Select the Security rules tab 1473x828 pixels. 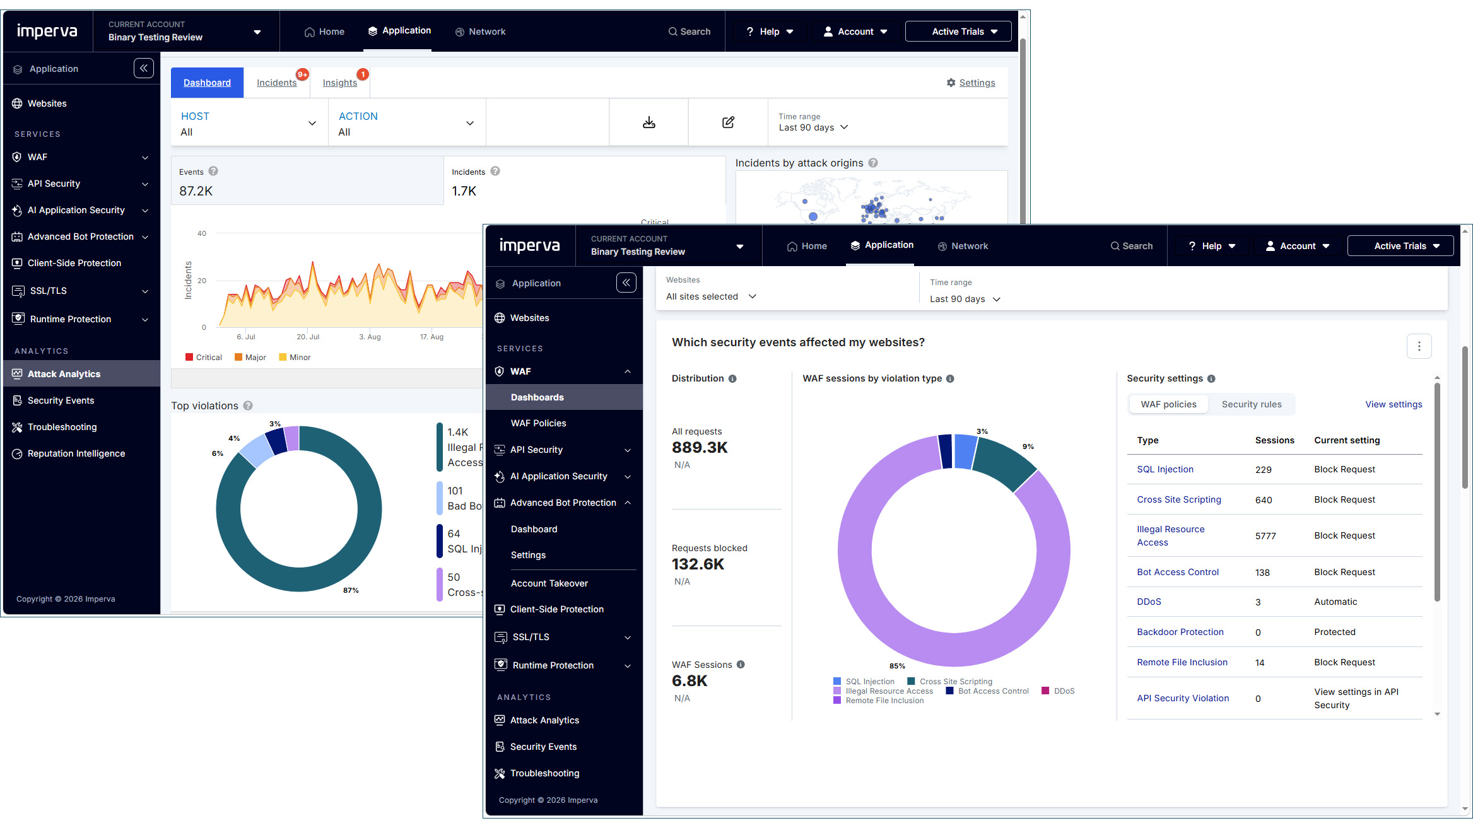point(1252,404)
